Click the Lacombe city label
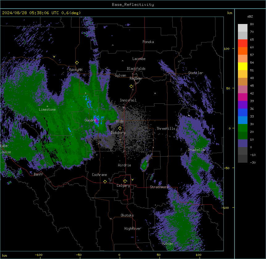This screenshot has width=266, height=259. pos(139,59)
